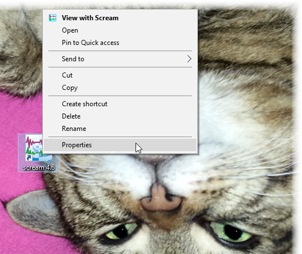Expand the Send to submenu arrow
Image resolution: width=302 pixels, height=254 pixels.
pos(190,59)
